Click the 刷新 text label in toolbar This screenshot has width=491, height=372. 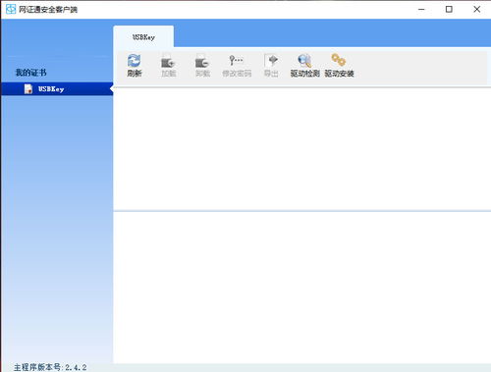135,74
